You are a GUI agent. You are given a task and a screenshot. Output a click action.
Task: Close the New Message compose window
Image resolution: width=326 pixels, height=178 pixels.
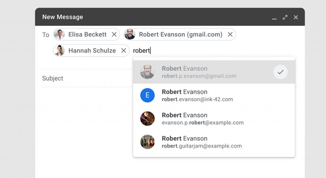tap(296, 17)
